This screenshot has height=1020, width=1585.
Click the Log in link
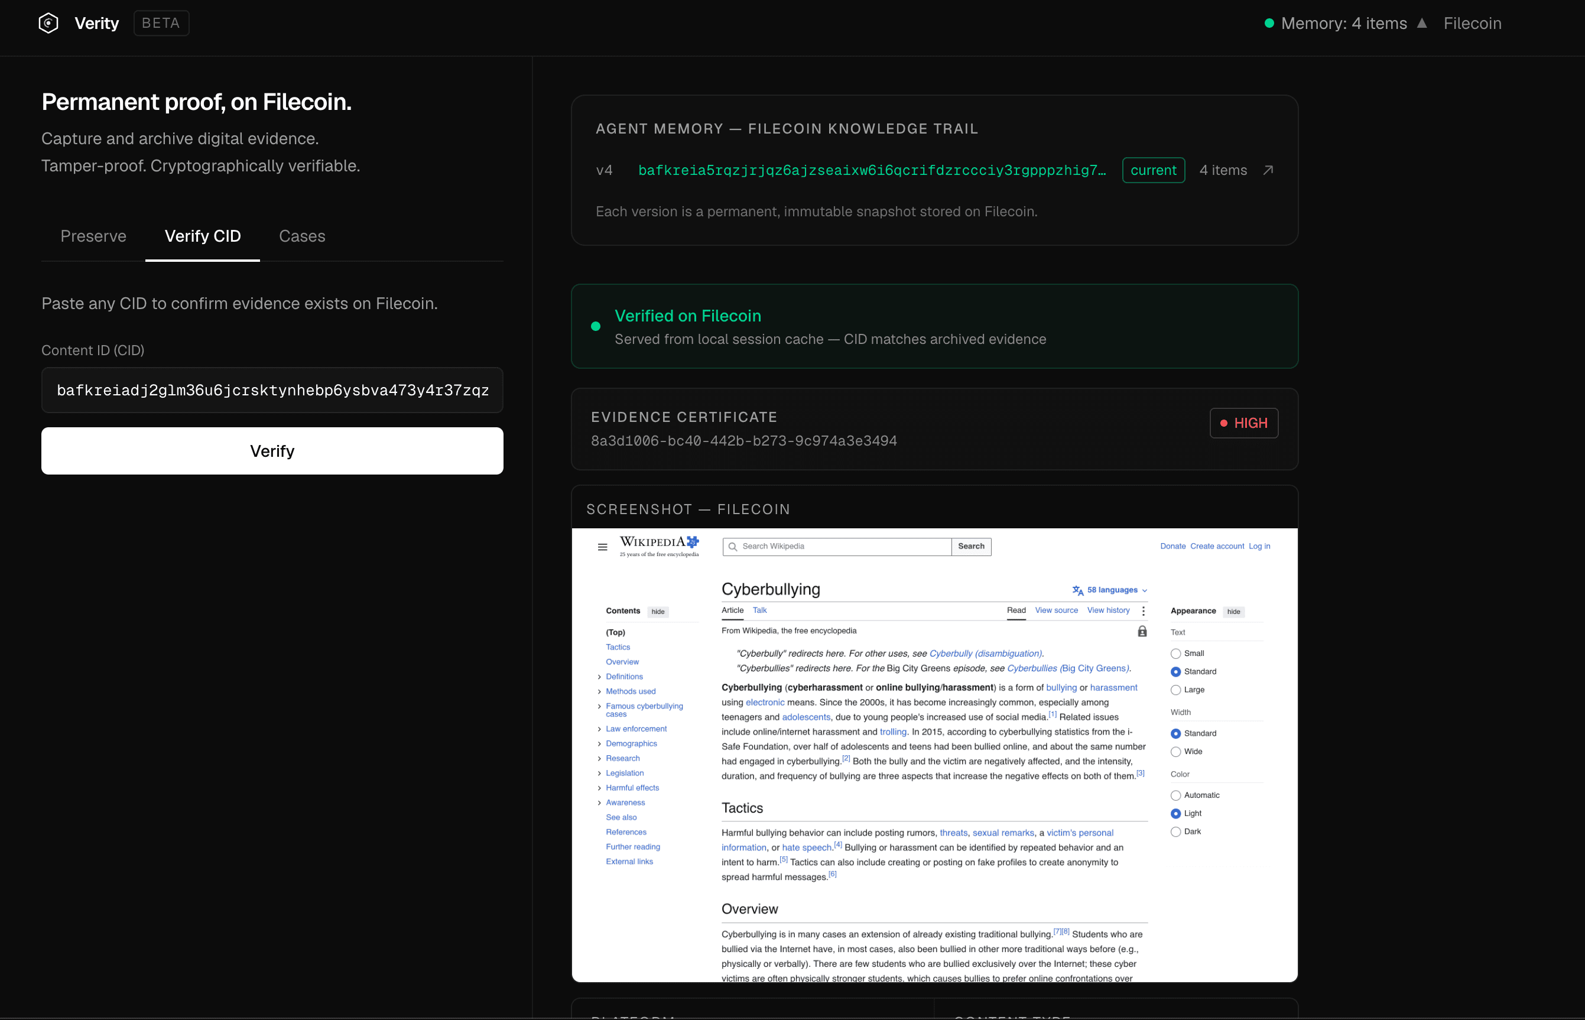1259,547
